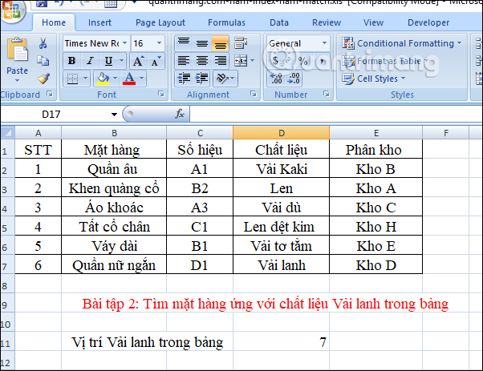483x371 pixels.
Task: Select the cell containing Kho H
Action: click(375, 227)
